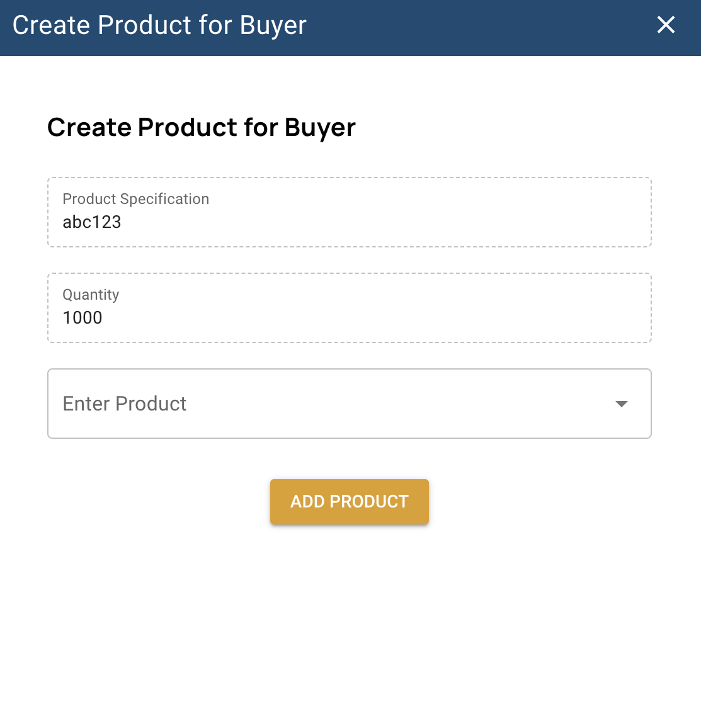Click the bold Create Product for Buyer heading
The height and width of the screenshot is (702, 701).
[202, 127]
